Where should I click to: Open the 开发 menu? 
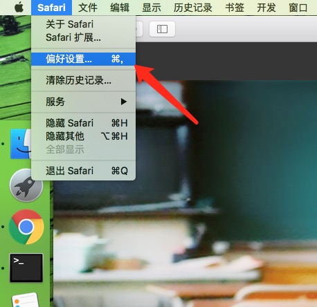(x=266, y=8)
